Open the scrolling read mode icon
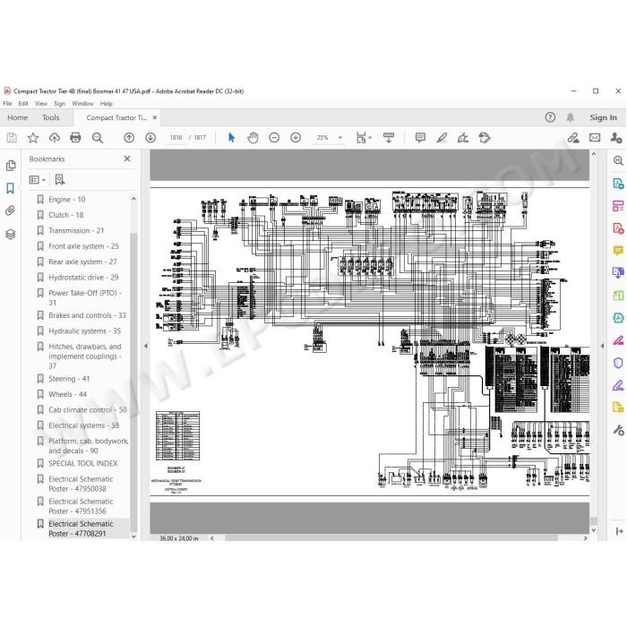Viewport: 627px width, 627px height. pos(388,138)
